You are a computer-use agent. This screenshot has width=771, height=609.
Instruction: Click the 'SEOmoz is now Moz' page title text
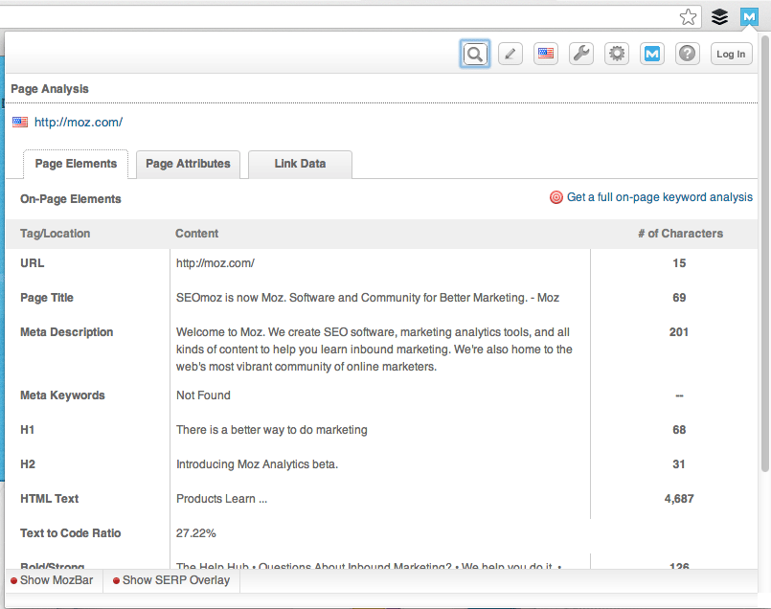pyautogui.click(x=368, y=298)
